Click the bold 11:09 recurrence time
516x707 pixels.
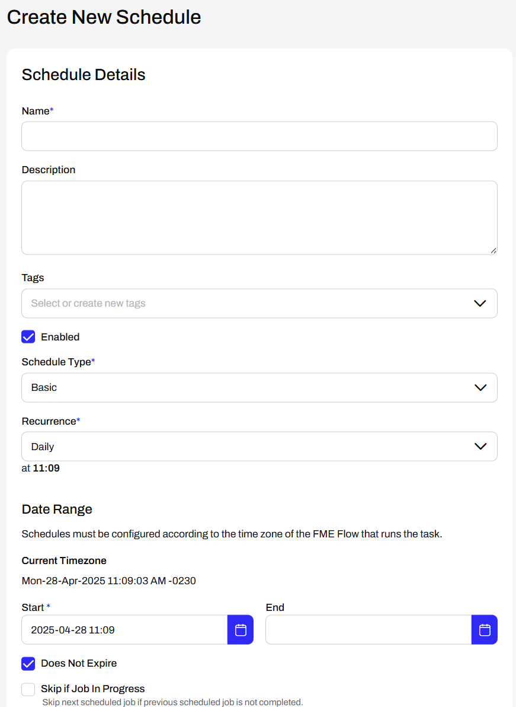[x=46, y=468]
